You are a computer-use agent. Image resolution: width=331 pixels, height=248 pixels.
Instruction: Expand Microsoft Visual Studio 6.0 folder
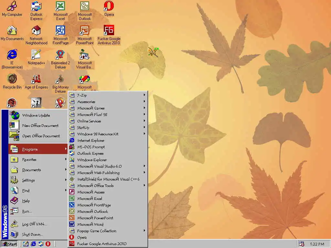point(108,166)
